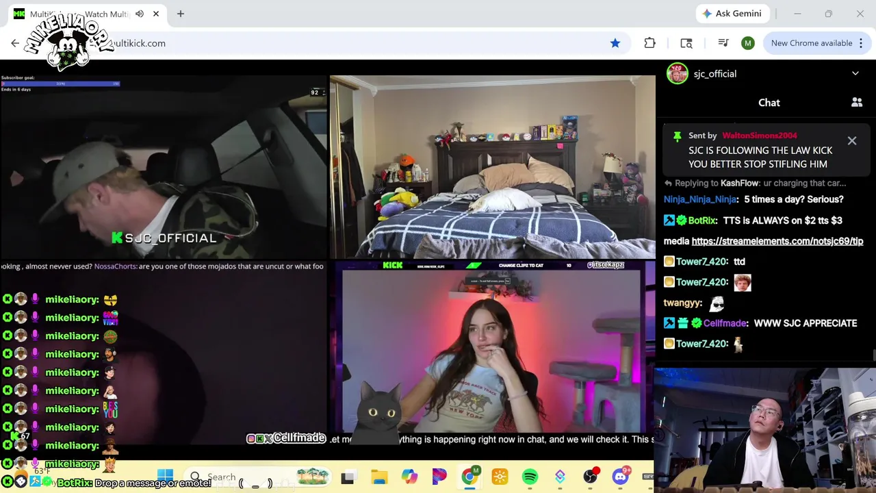Click Cellfmade username in chat panel
Image resolution: width=876 pixels, height=493 pixels.
point(725,323)
